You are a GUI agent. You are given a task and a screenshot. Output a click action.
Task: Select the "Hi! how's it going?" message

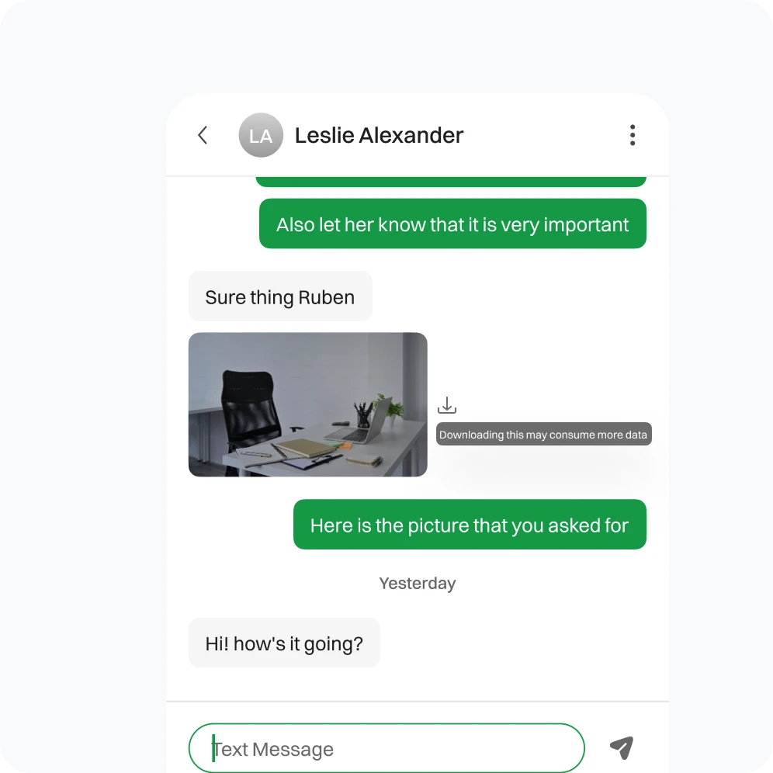click(x=284, y=643)
